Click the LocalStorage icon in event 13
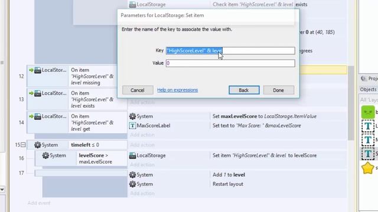The image size is (378, 212). (x=38, y=93)
